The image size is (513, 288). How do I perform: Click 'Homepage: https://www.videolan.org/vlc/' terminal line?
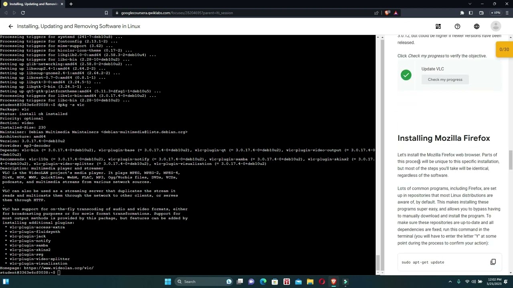tap(47, 268)
